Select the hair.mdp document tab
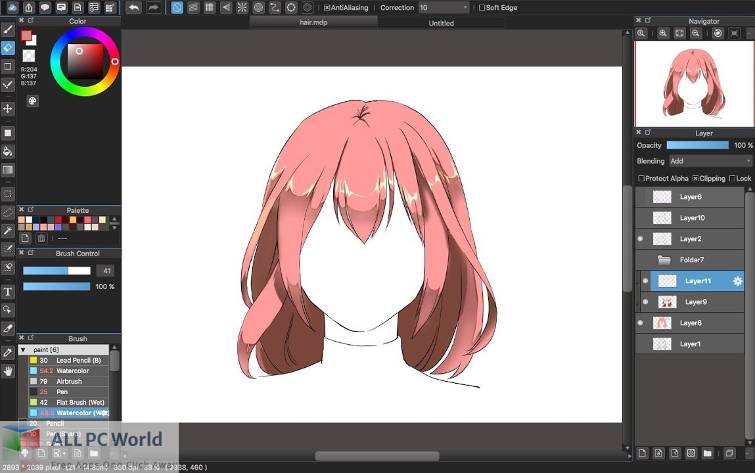 click(313, 23)
